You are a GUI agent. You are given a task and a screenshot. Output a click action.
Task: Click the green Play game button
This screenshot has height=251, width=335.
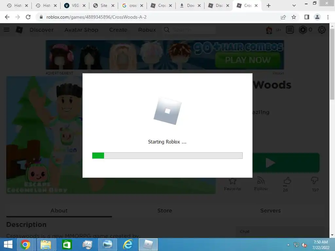[x=286, y=163]
